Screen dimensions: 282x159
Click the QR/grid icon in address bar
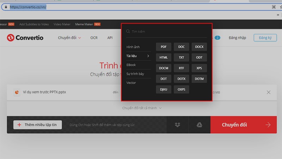coord(274,7)
